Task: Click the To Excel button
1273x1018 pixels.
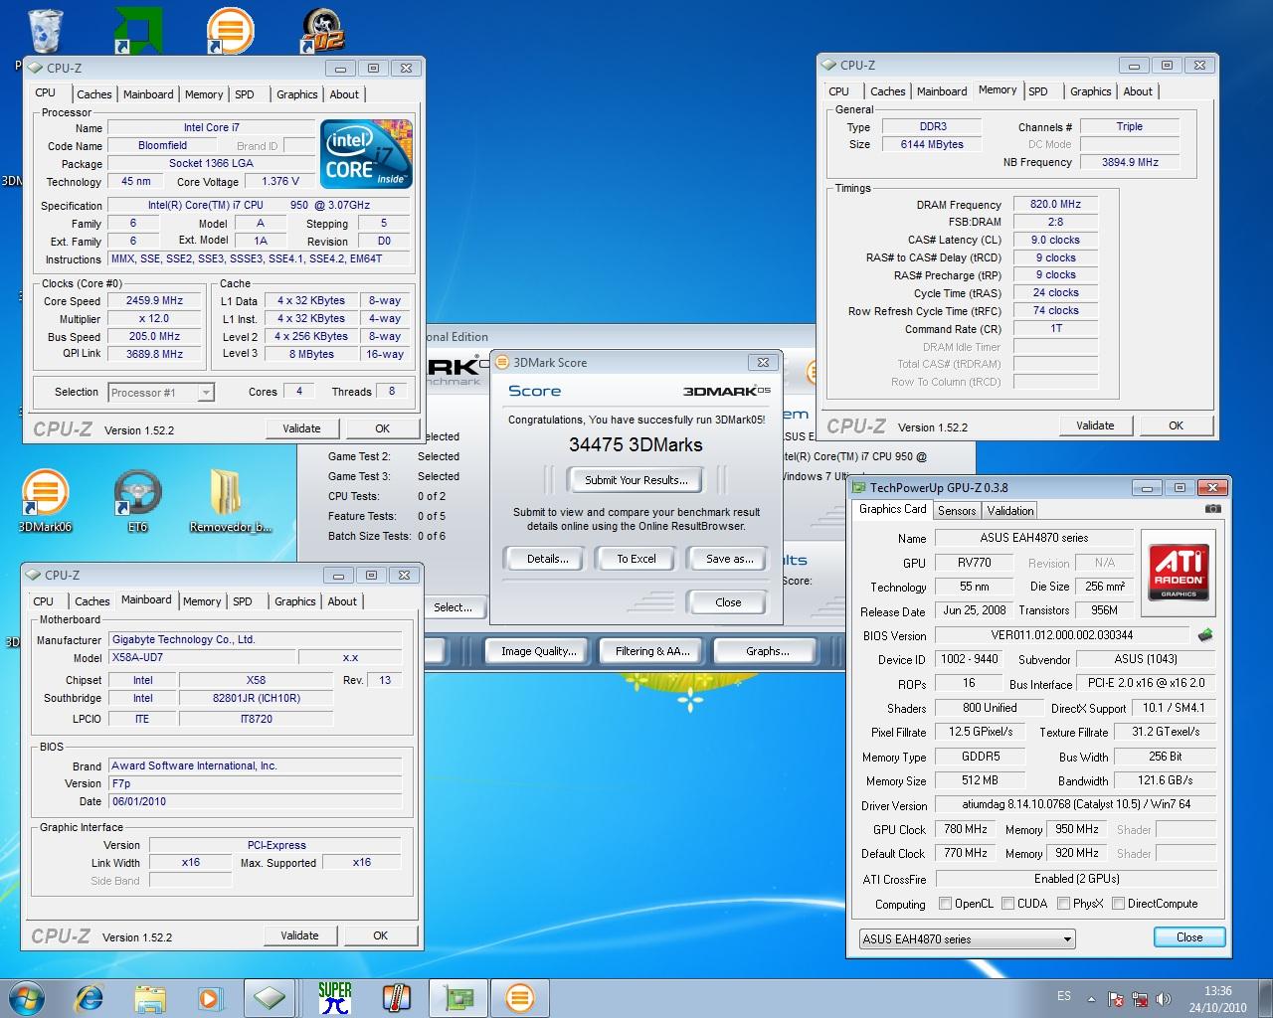Action: (x=636, y=559)
